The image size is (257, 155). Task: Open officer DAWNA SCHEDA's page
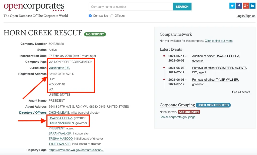[60, 118]
